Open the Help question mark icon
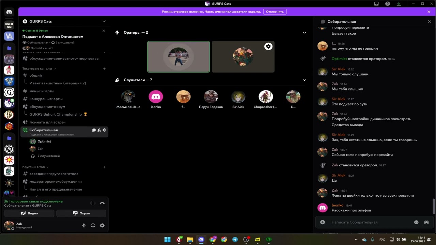This screenshot has height=245, width=436. coord(388,4)
